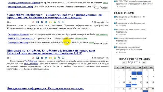
Task: Open Смартфоны Samsung ad link
Action: tap(18, 42)
